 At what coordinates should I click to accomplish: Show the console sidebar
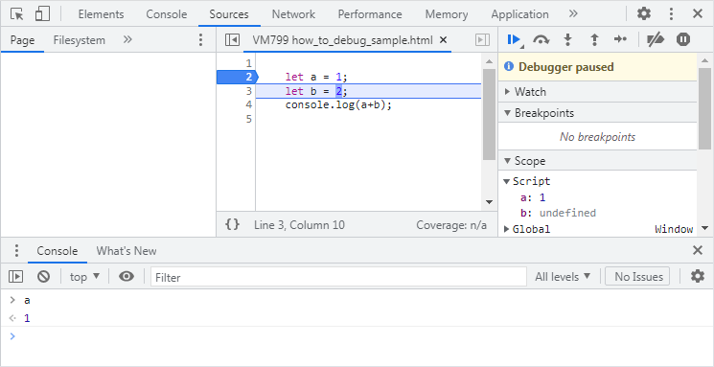[16, 276]
